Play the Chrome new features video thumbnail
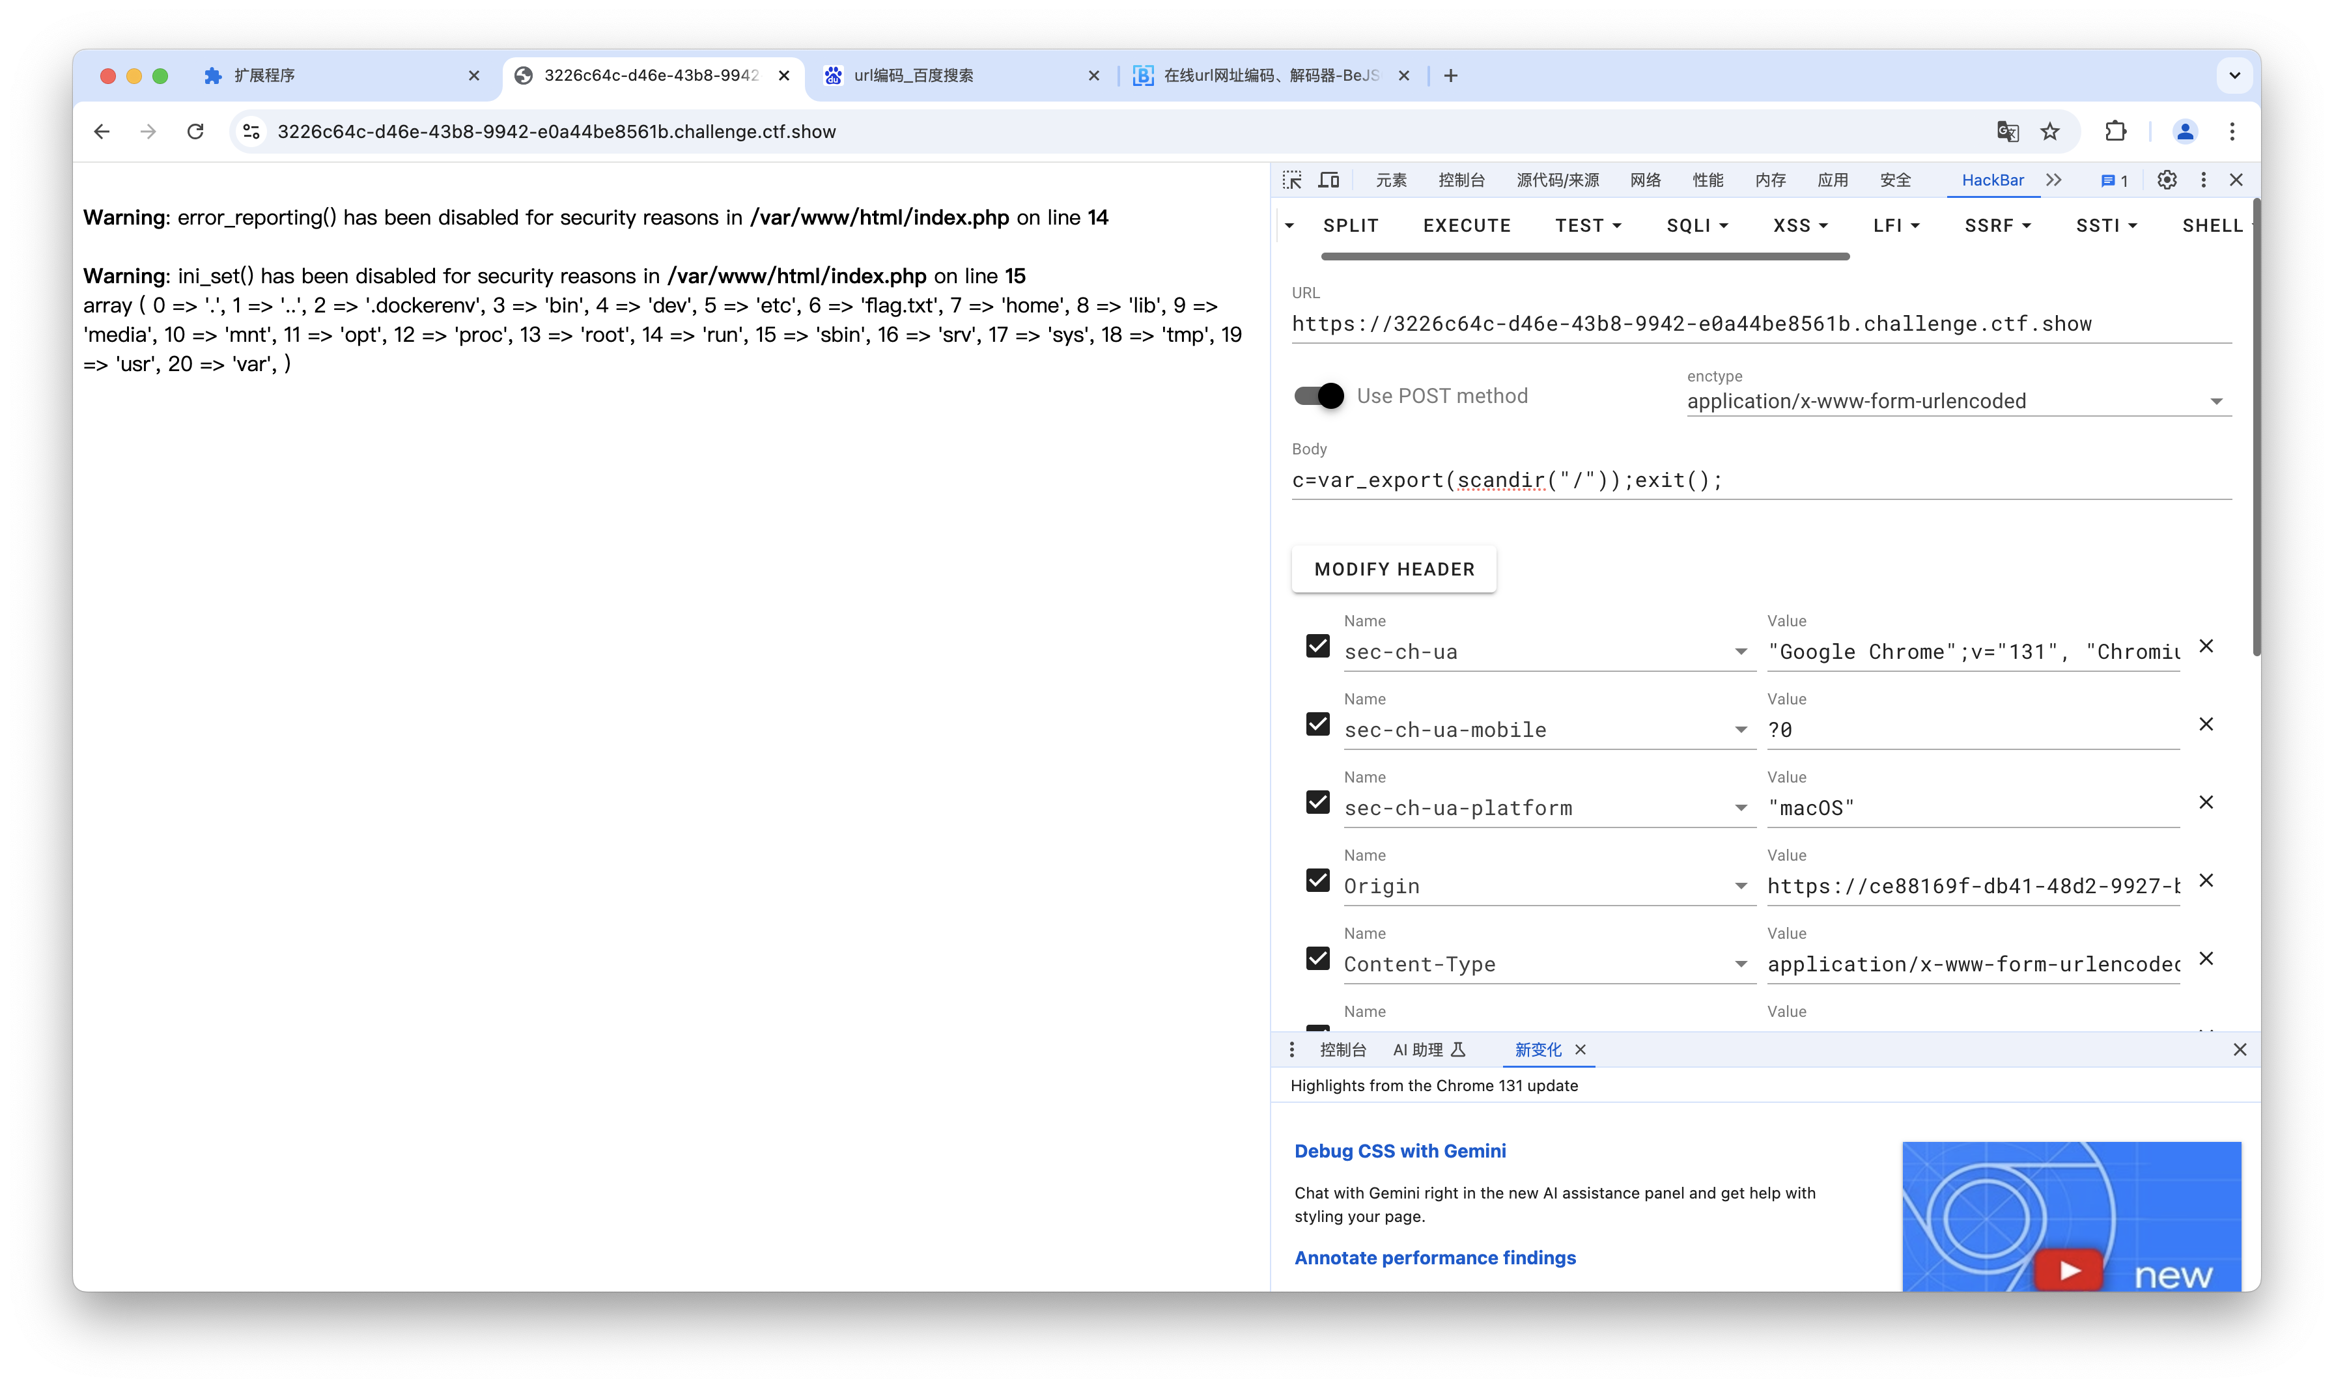2334x1388 pixels. (x=2070, y=1216)
